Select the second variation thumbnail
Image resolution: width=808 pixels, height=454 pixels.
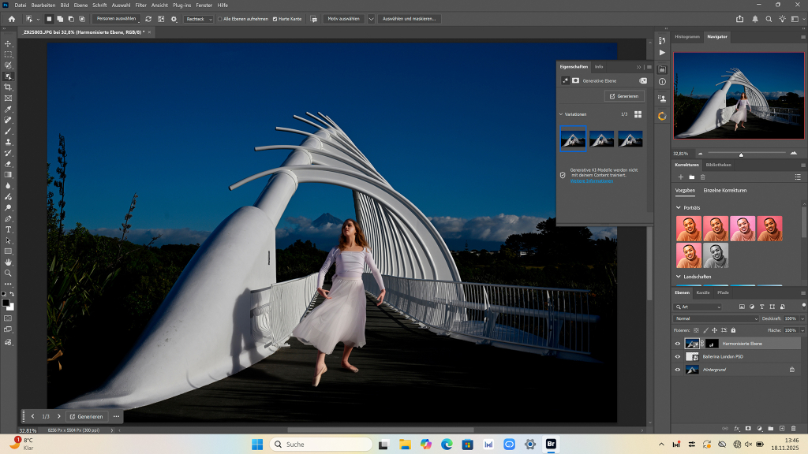600,139
